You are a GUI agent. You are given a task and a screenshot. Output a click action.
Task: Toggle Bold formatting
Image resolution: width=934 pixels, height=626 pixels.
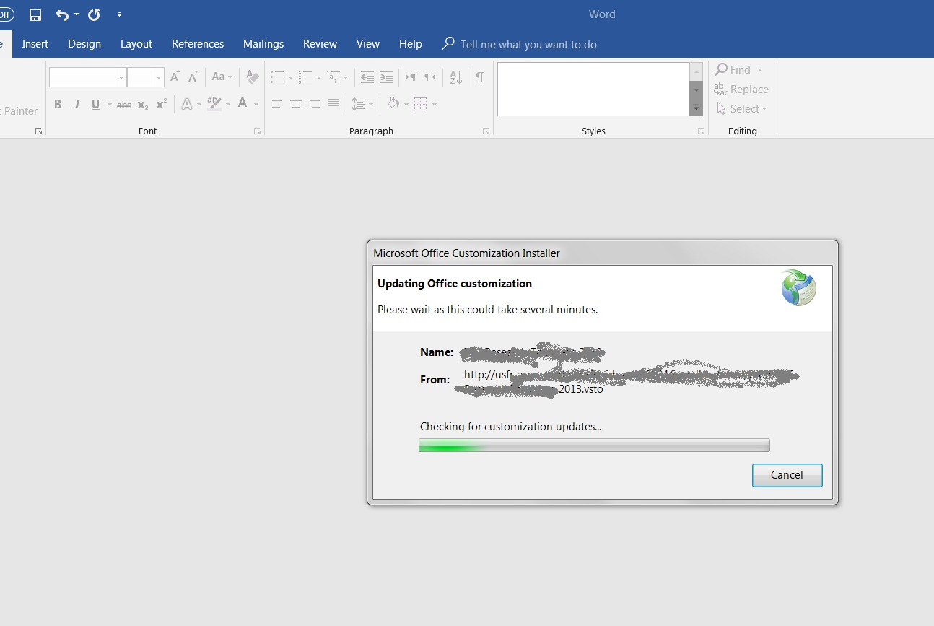point(58,104)
